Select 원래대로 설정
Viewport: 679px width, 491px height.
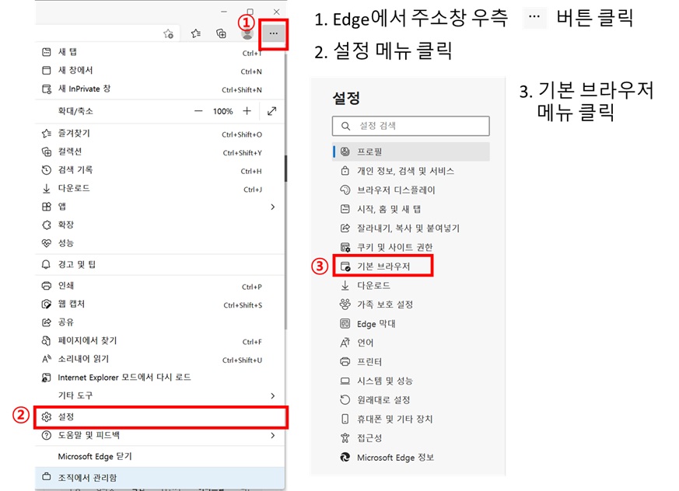click(411, 400)
